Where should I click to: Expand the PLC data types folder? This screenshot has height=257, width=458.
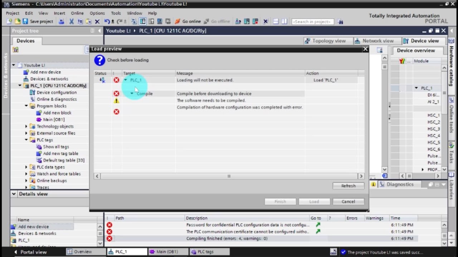point(26,167)
